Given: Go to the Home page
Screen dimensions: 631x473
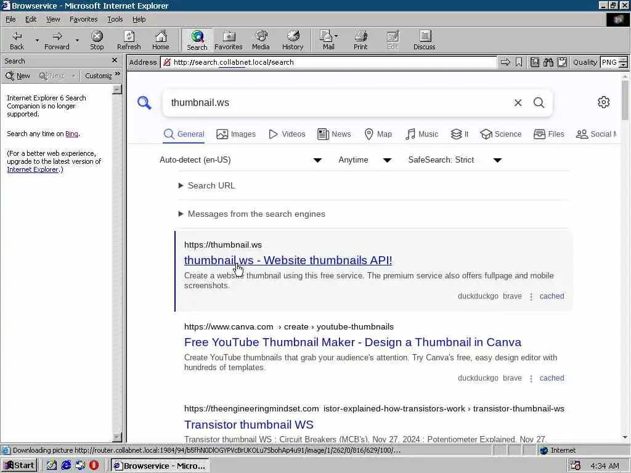Looking at the screenshot, I should point(161,40).
